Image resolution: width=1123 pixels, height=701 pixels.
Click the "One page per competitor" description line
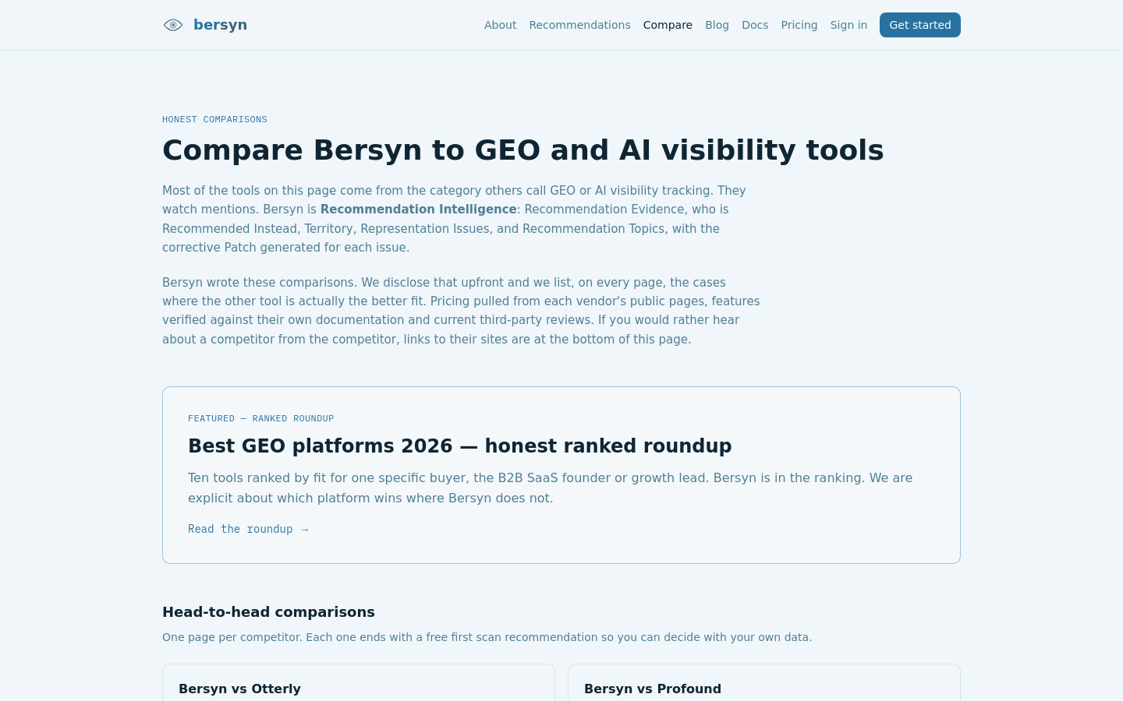click(487, 637)
